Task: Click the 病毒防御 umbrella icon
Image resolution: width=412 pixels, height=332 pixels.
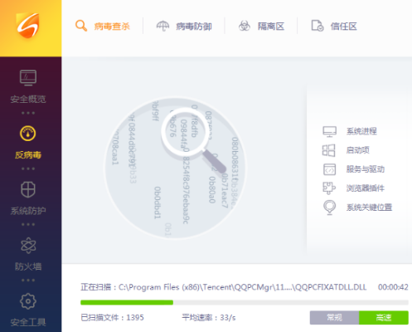Action: tap(162, 27)
